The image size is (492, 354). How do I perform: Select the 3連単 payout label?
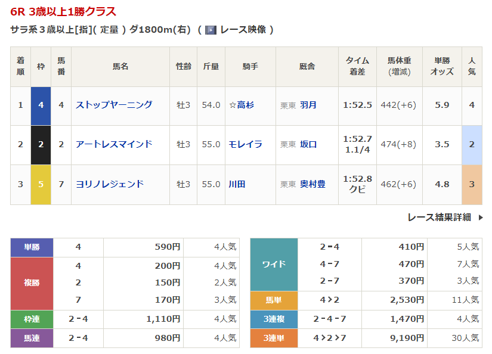coord(274,338)
